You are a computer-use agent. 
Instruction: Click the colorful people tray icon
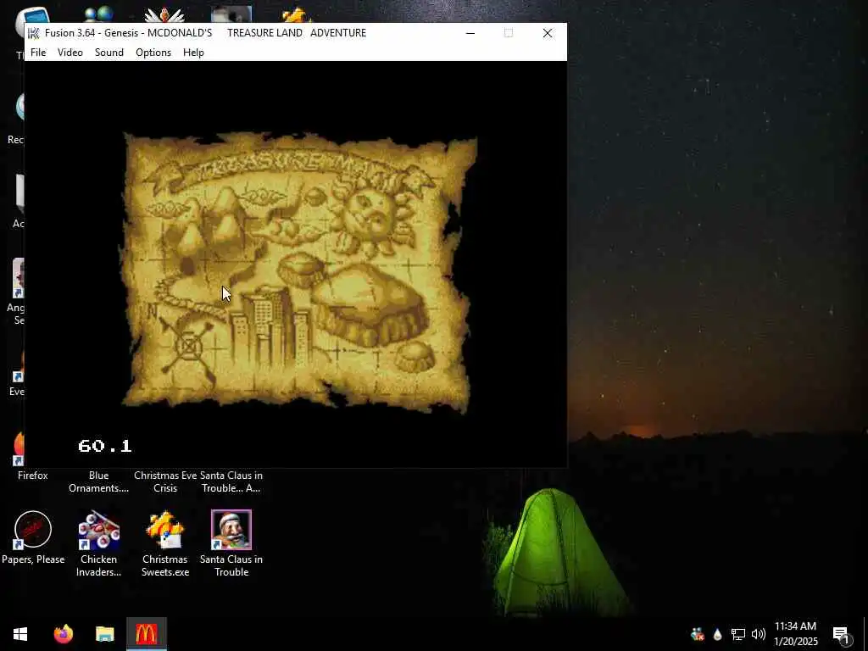click(x=698, y=634)
